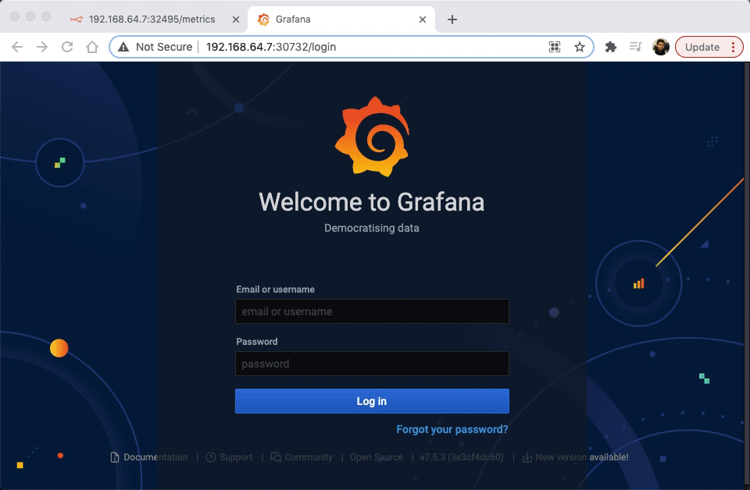The width and height of the screenshot is (750, 490).
Task: Click the Grafana tab favicon
Action: tap(263, 20)
